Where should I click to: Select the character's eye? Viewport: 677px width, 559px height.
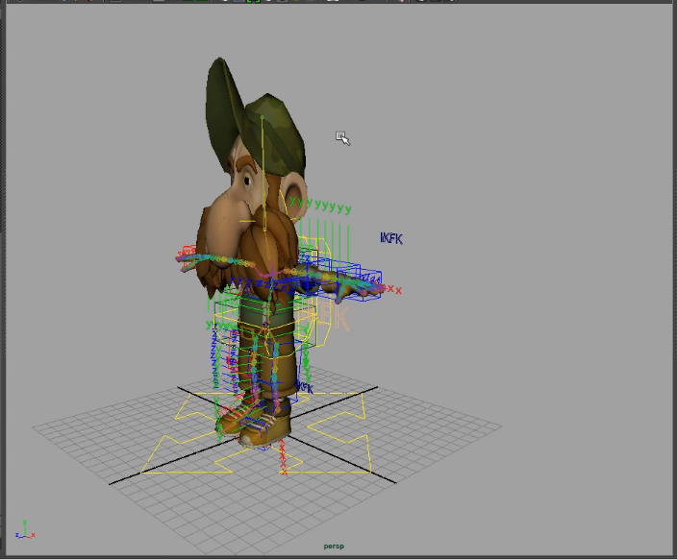point(246,181)
